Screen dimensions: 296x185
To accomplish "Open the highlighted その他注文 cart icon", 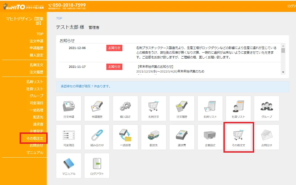I will click(238, 135).
